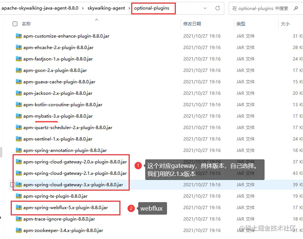
Task: Expand the chevron after apache-skywalking-java-agent-8.8.0
Action: tap(83, 8)
